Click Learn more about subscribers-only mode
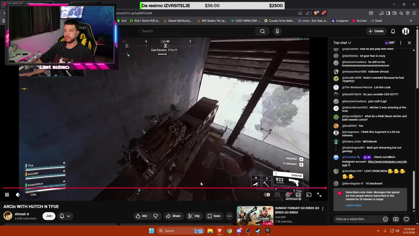This screenshot has height=236, width=419. pyautogui.click(x=353, y=205)
